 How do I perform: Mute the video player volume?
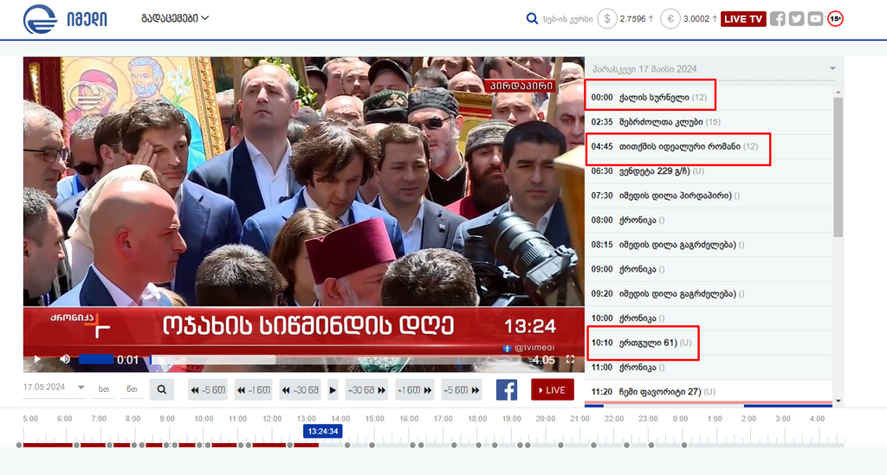point(65,359)
